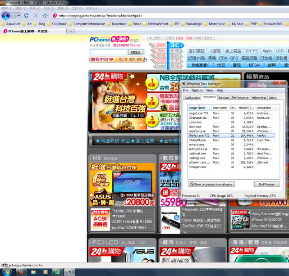Select the explorer.exe process row
The image size is (289, 276).
point(231,131)
